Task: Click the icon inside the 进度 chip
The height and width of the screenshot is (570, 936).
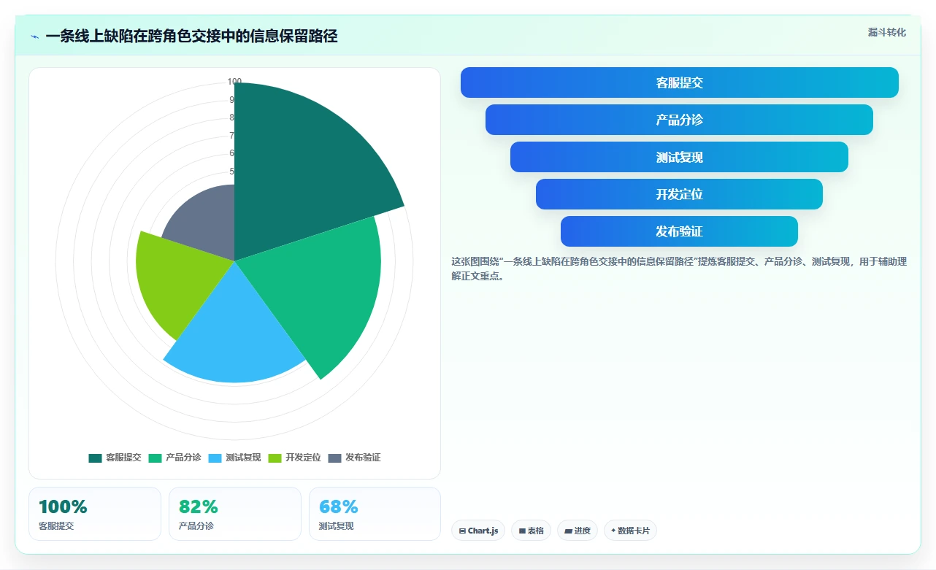Action: coord(568,531)
